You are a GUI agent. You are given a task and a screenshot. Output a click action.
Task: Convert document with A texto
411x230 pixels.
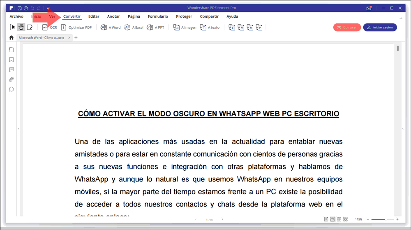click(210, 27)
